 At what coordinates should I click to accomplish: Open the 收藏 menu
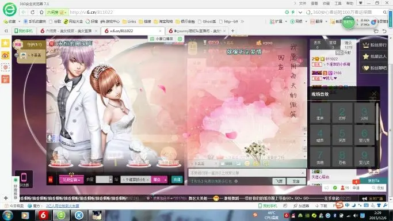point(326,3)
